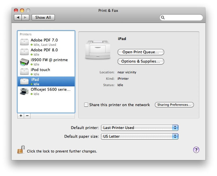Viewport: 217px width, 176px height.
Task: Click the iPad heading in the detail pane
Action: pos(122,39)
